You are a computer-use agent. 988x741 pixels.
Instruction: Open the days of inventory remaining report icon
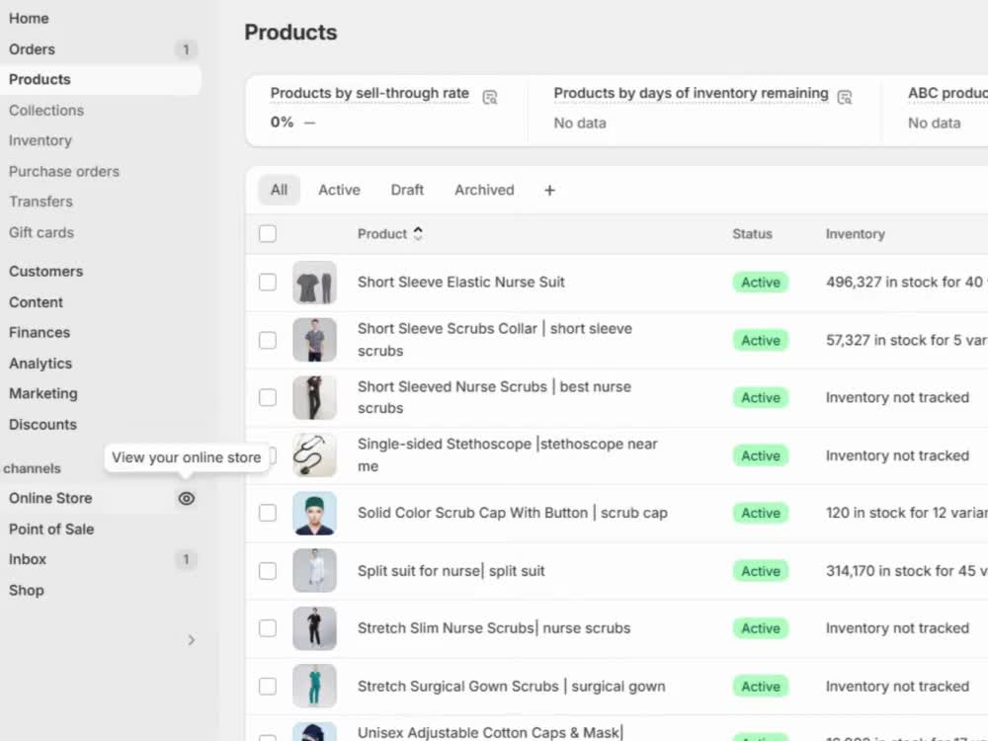[845, 97]
